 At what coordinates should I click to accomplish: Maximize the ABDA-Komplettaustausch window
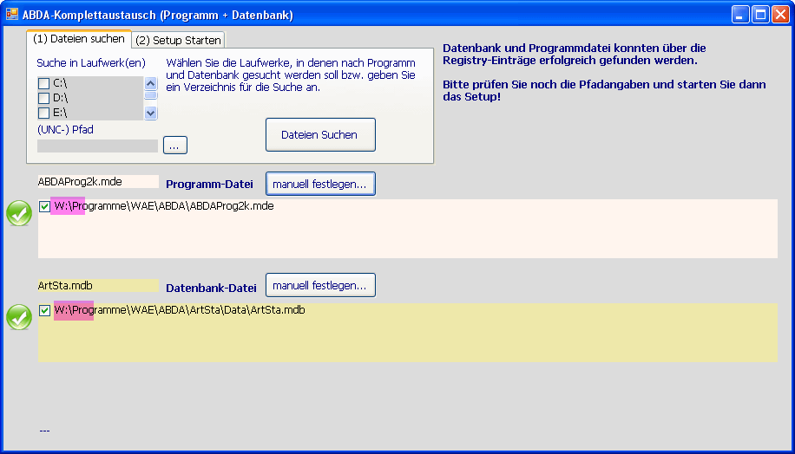pyautogui.click(x=760, y=15)
